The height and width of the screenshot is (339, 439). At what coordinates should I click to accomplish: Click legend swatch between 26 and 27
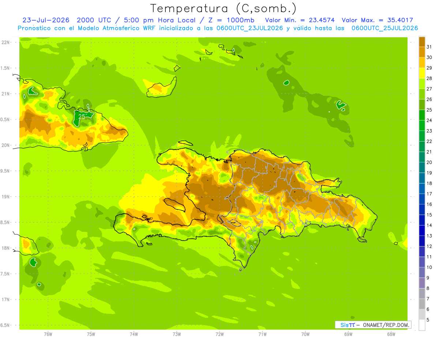pos(422,94)
